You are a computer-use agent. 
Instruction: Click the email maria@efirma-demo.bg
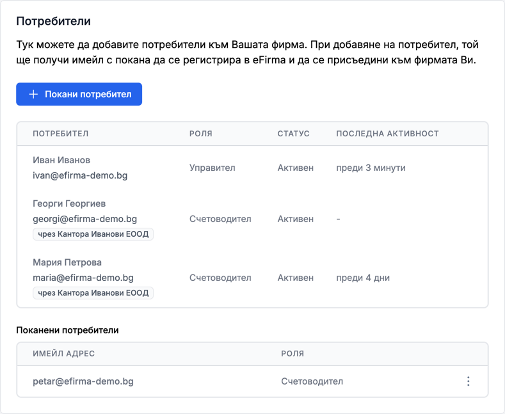click(83, 278)
